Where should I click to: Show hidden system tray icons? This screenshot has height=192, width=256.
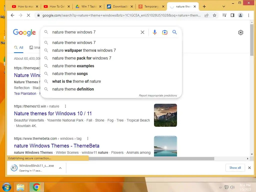coord(220,187)
